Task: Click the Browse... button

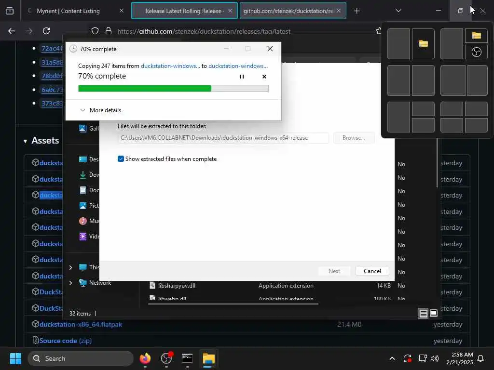Action: (354, 138)
